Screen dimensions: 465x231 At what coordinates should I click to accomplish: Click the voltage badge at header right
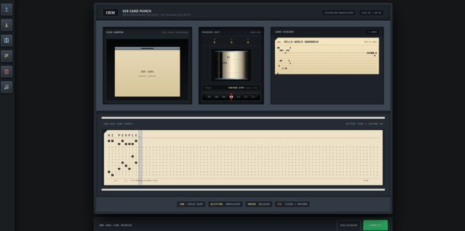pyautogui.click(x=372, y=13)
